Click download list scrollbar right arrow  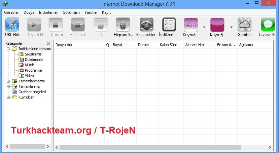[x=270, y=147]
